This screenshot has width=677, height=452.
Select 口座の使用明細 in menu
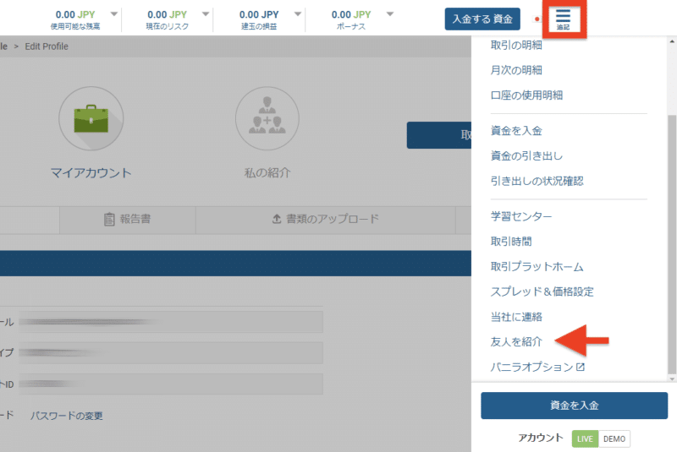[x=526, y=95]
